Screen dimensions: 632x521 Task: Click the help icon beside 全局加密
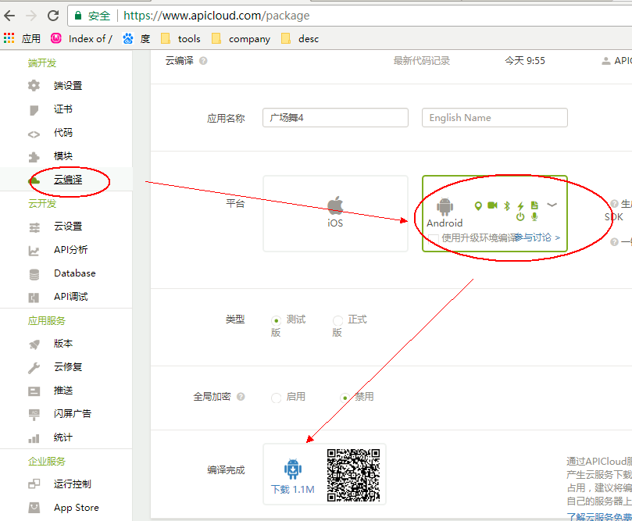[x=241, y=397]
